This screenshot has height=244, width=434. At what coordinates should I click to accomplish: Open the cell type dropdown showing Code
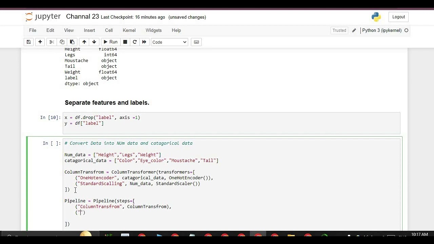point(169,42)
